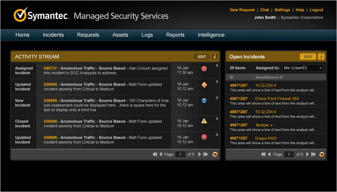
Task: Sort by the ID column header
Action: click(232, 77)
